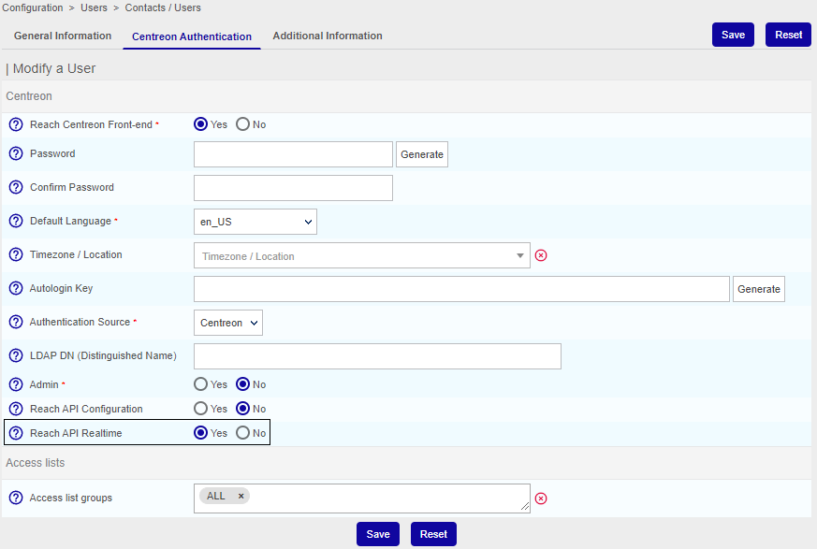Open the Additional Information tab

[328, 36]
